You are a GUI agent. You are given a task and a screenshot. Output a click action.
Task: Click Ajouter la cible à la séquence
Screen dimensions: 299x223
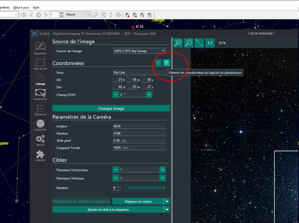click(108, 209)
